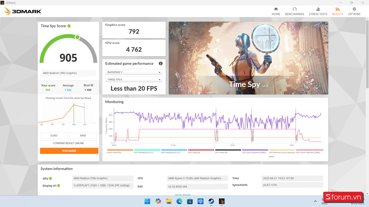This screenshot has height=207, width=369.
Task: Show hidden system tray icons
Action: tap(315, 201)
